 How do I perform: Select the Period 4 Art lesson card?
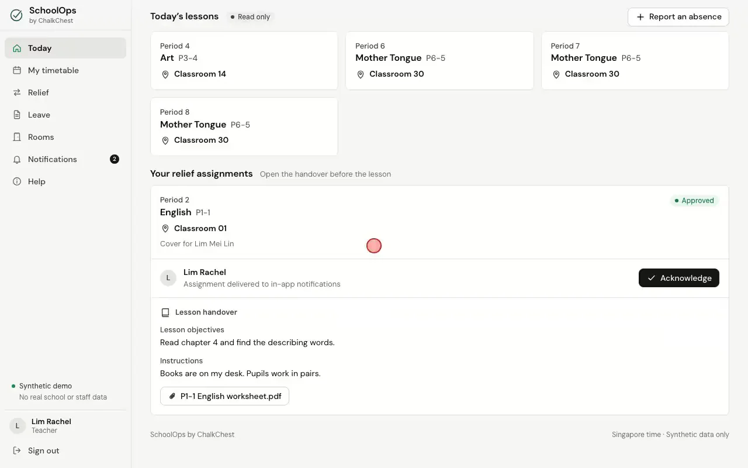click(x=244, y=60)
